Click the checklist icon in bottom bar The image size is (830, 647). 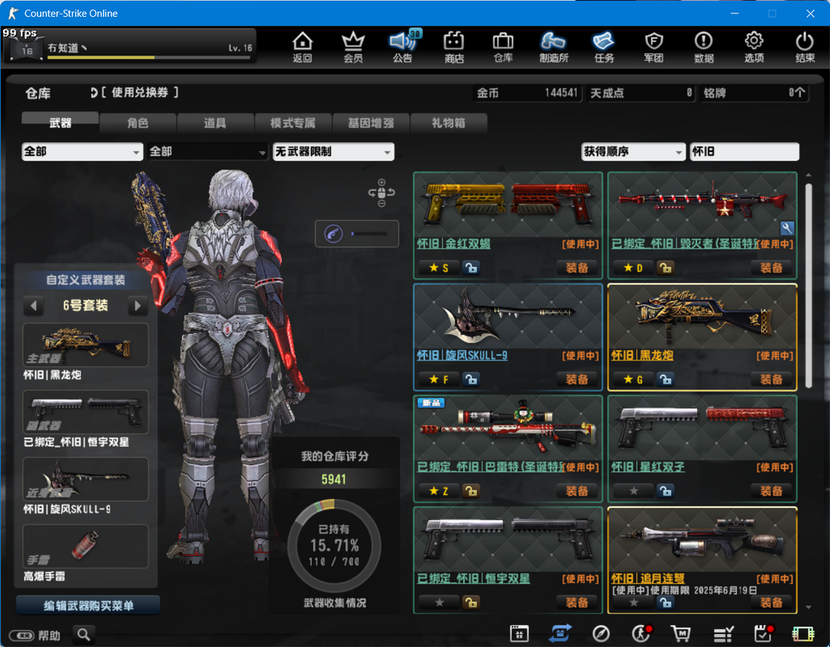tap(723, 633)
